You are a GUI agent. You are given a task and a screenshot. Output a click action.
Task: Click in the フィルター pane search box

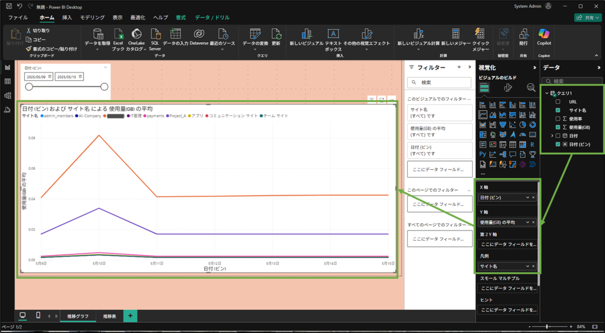click(439, 82)
